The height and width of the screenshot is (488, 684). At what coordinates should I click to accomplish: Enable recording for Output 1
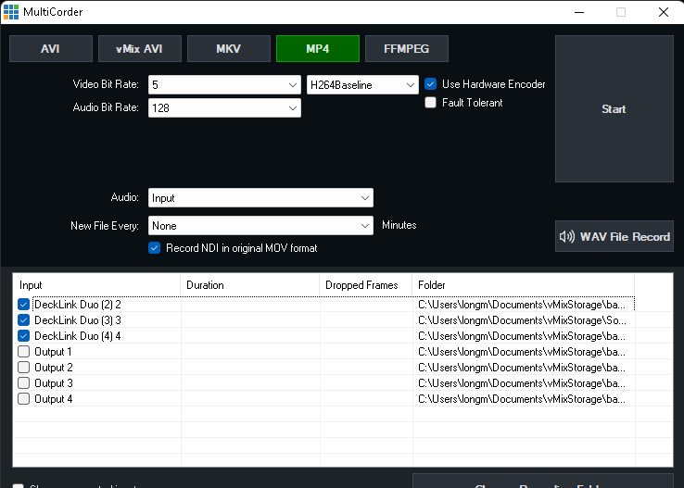click(24, 352)
